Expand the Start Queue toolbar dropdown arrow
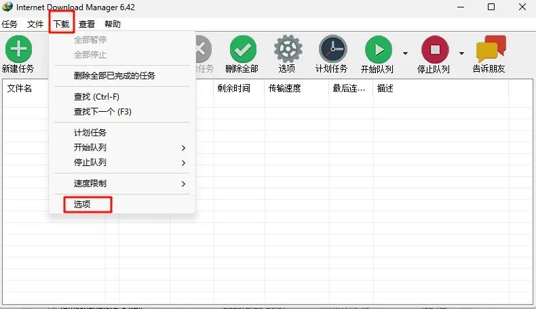This screenshot has width=536, height=309. 405,54
